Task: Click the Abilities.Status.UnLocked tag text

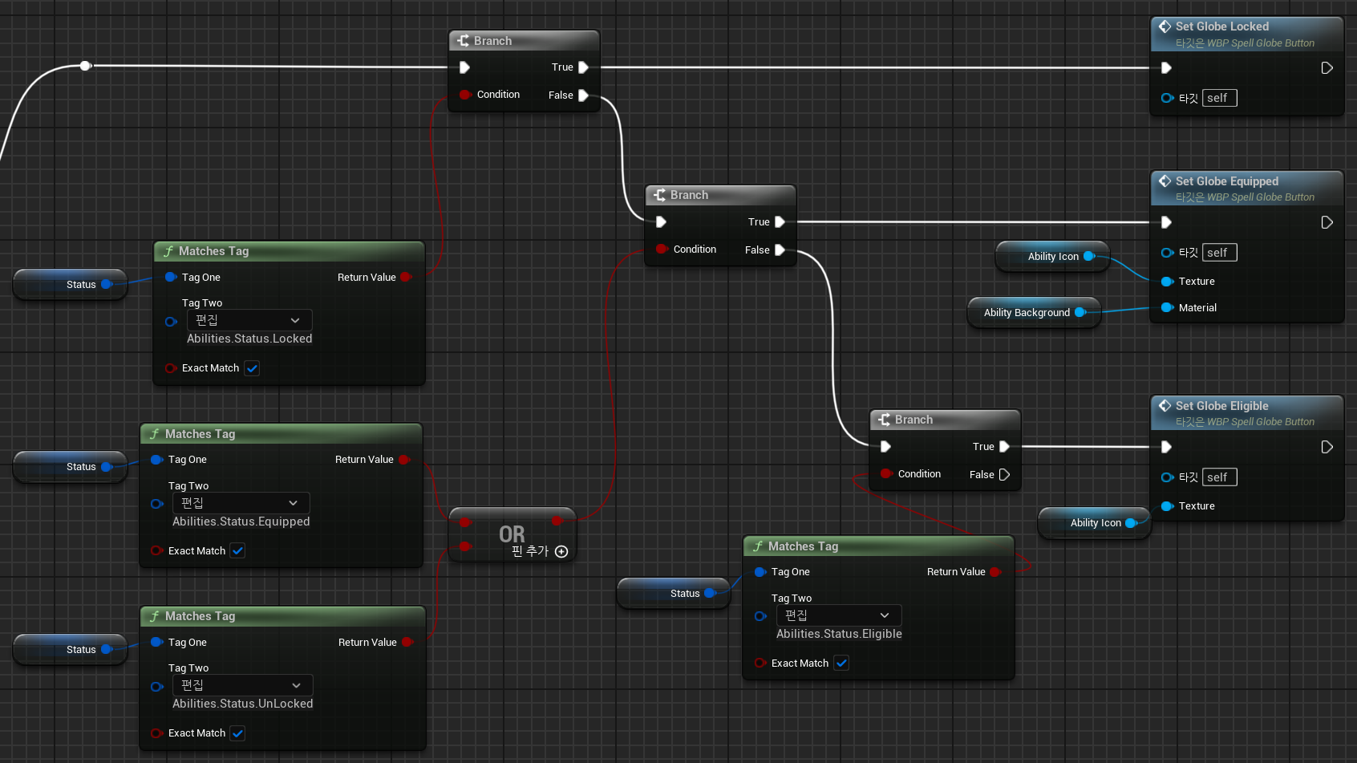Action: pyautogui.click(x=243, y=704)
